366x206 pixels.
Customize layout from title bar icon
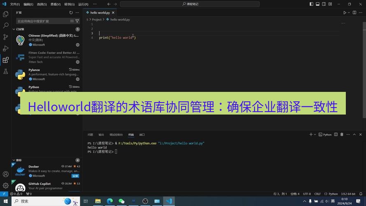pyautogui.click(x=330, y=4)
